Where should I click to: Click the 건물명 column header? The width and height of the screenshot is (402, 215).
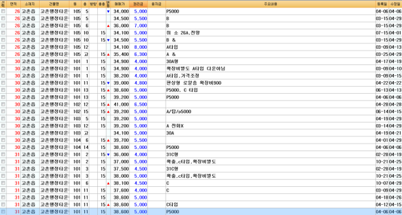pos(54,4)
